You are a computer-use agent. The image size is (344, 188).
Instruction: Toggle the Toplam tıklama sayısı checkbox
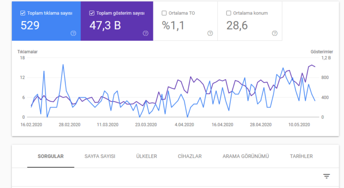tap(23, 13)
